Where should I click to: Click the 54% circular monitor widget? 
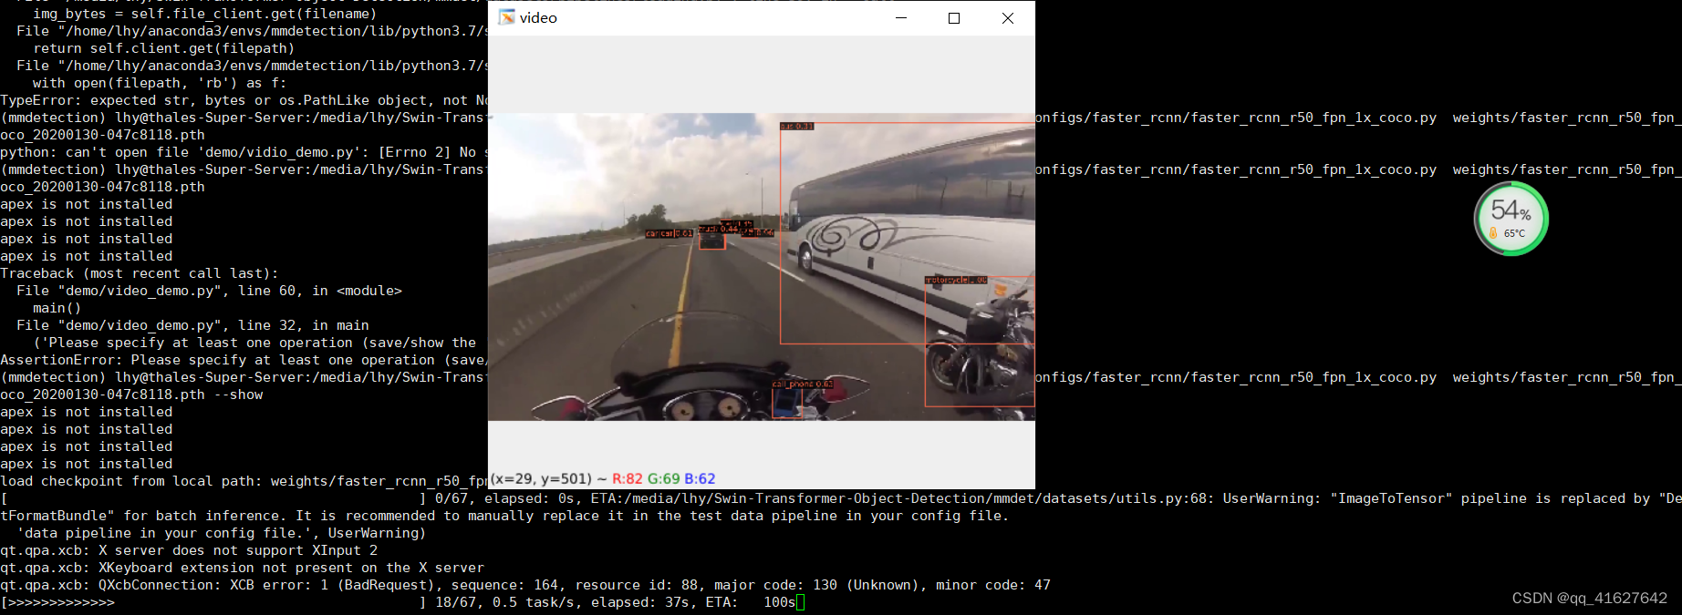1511,219
